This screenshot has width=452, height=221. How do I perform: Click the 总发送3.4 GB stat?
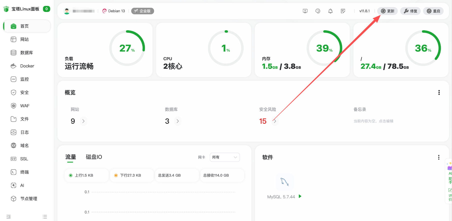[177, 175]
